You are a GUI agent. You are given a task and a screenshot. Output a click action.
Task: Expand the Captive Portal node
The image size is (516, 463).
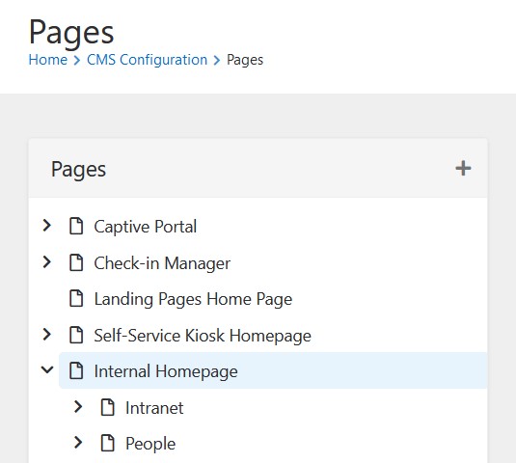click(47, 226)
